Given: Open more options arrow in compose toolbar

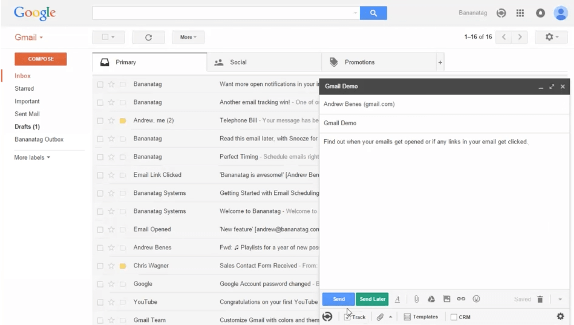Looking at the screenshot, I should [x=560, y=299].
